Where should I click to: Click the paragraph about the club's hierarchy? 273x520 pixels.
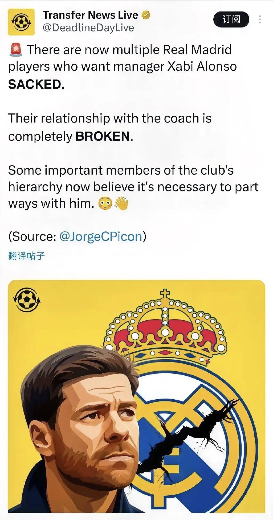tap(133, 187)
